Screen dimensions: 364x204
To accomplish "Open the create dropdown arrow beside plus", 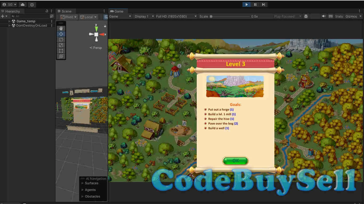I will tap(6, 16).
